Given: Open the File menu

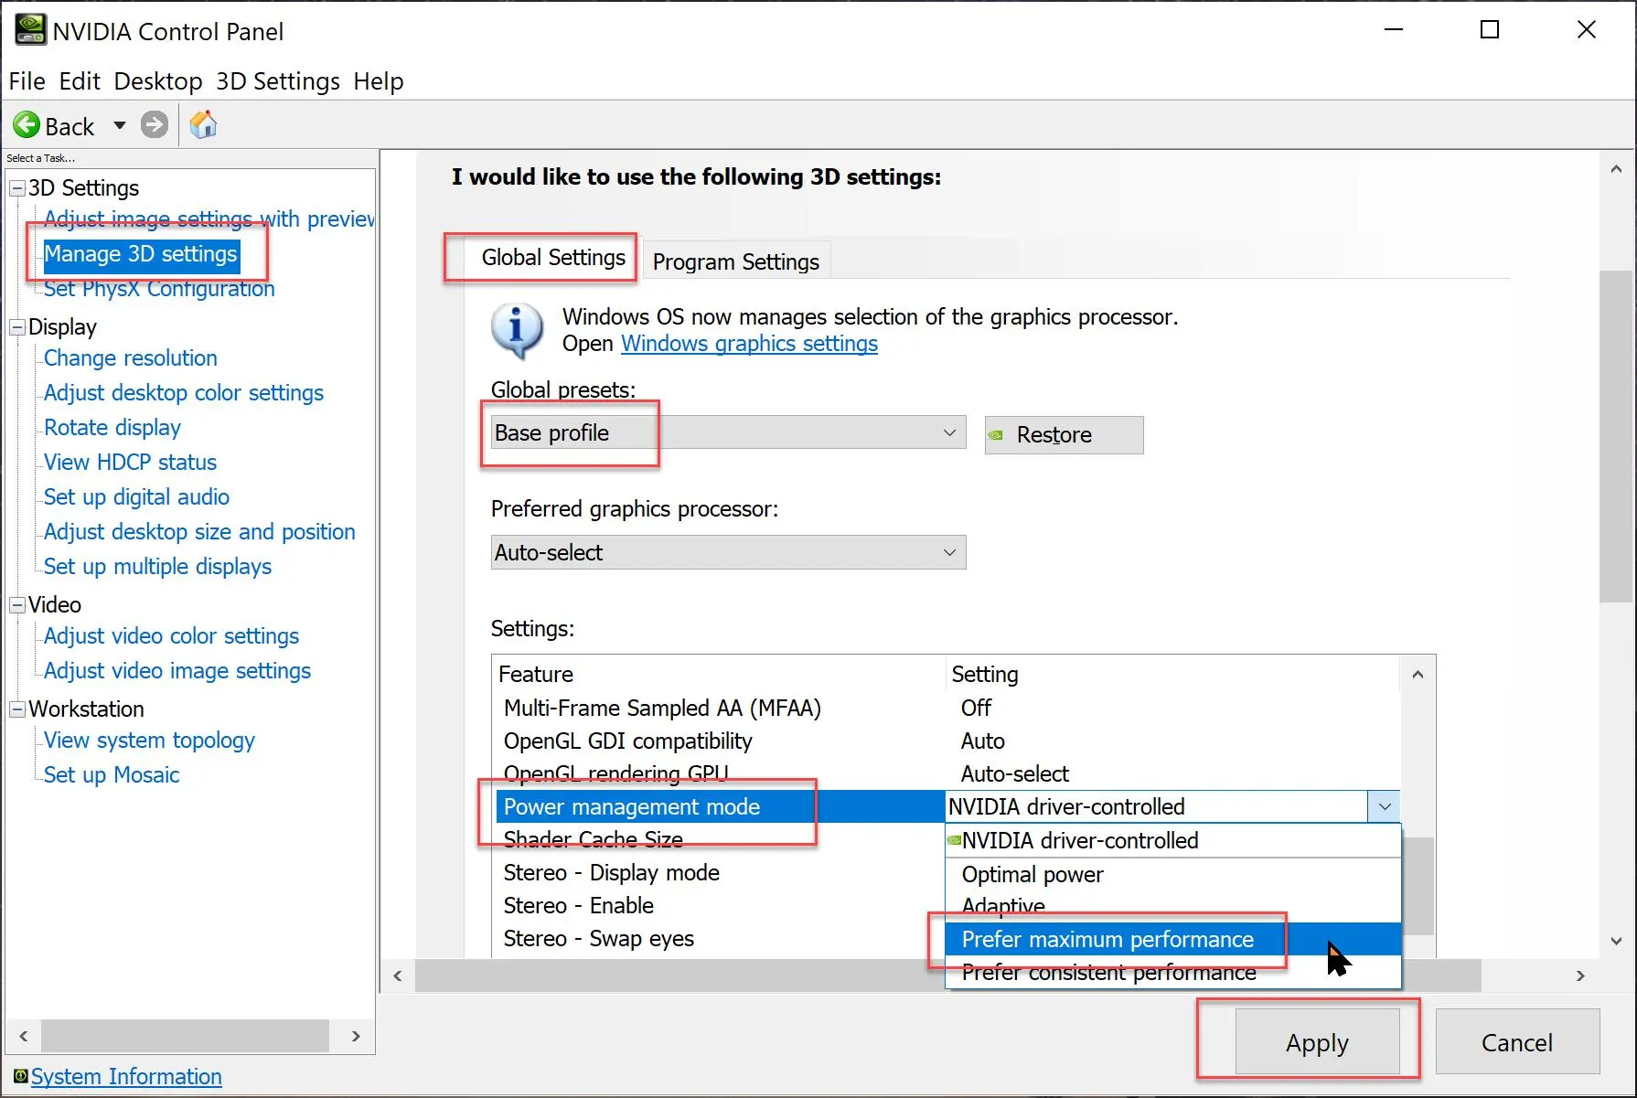Looking at the screenshot, I should (27, 81).
